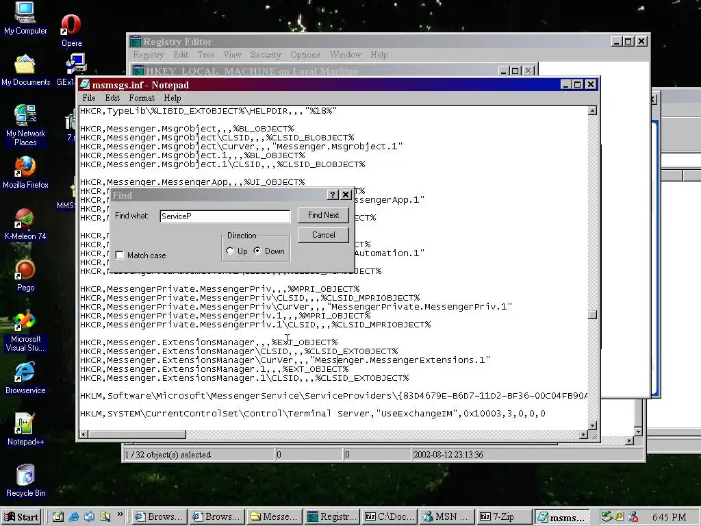Open My Network Places desktop icon

[x=25, y=125]
